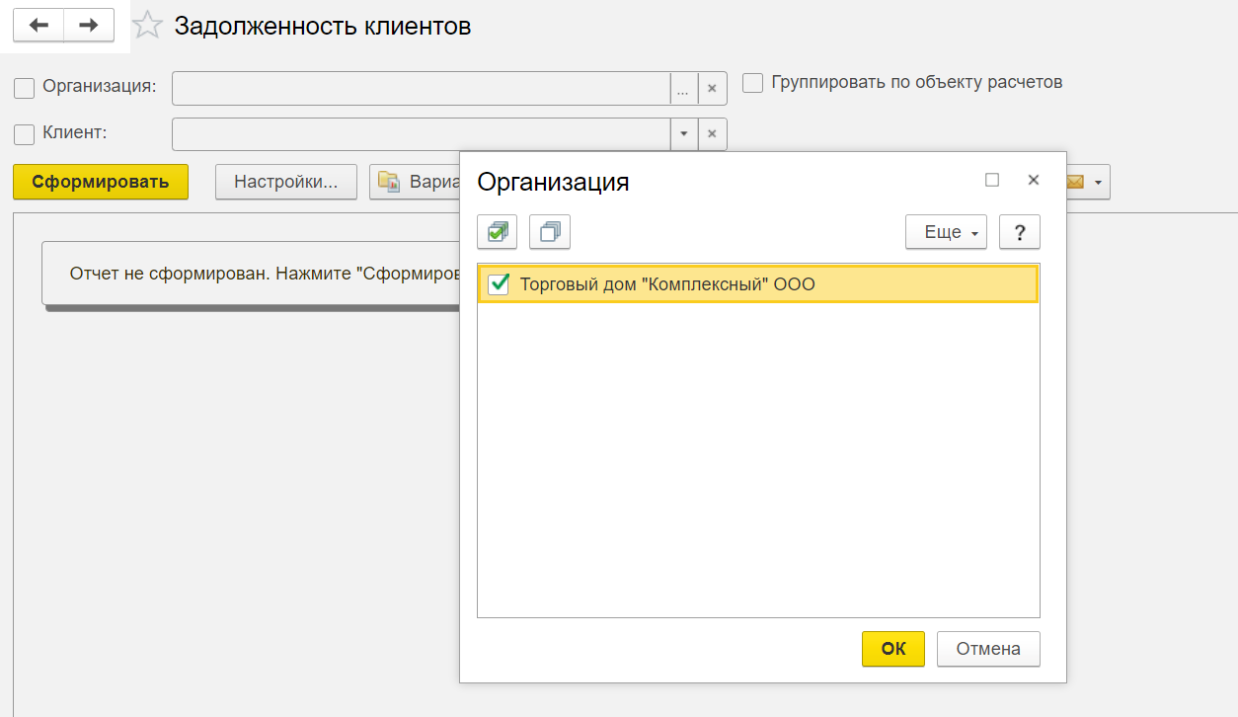Expand the email send options arrow
Viewport: 1238px width, 717px height.
pos(1097,183)
